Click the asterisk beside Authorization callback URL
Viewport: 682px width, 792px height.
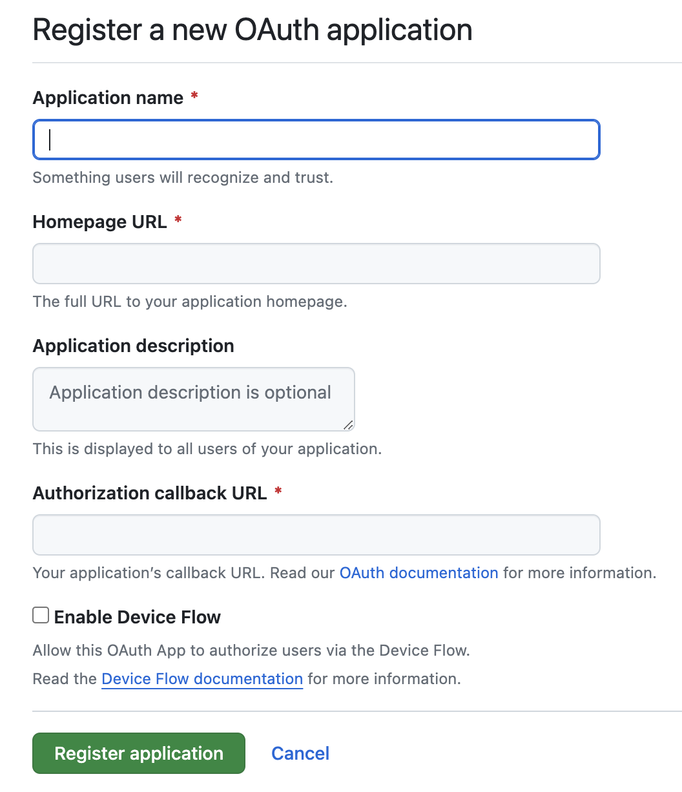coord(278,492)
